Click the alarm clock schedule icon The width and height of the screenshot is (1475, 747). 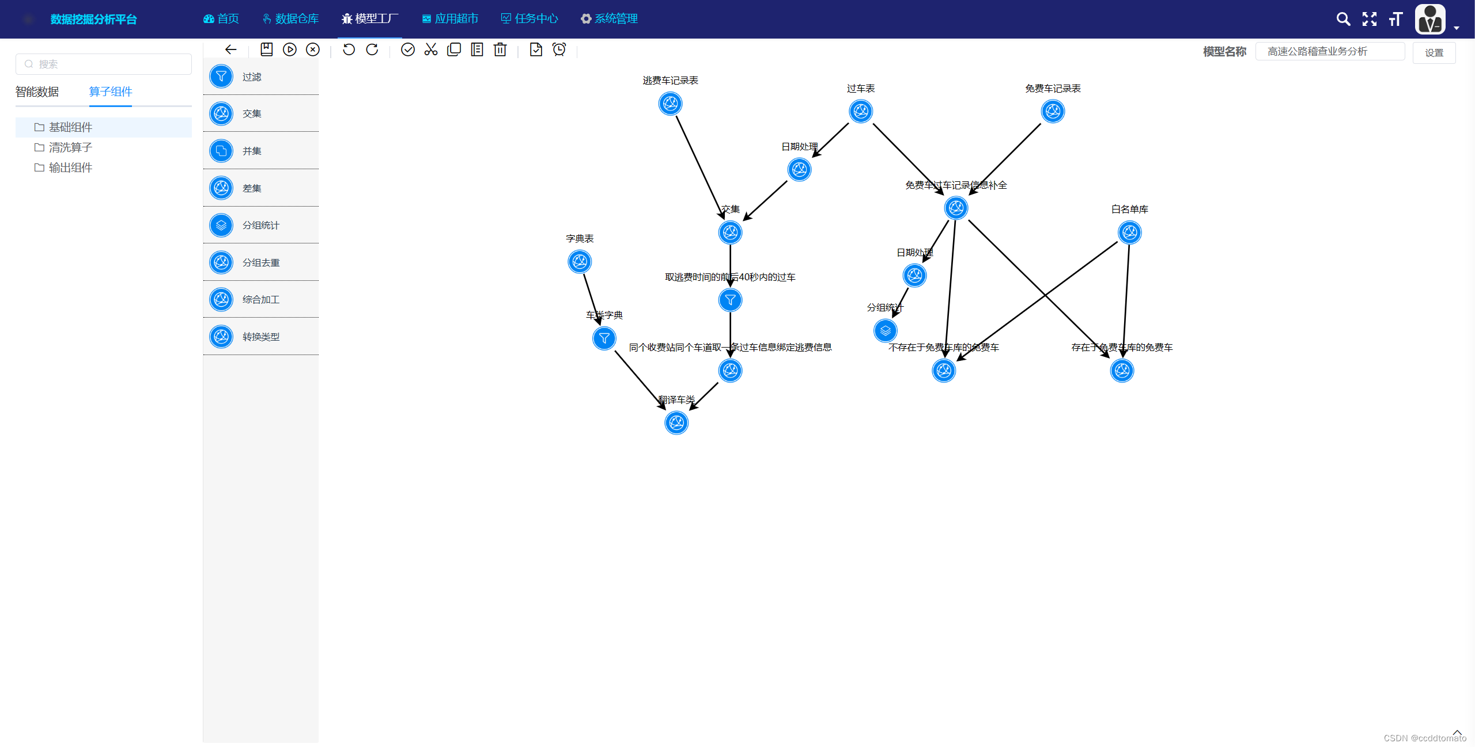pos(559,49)
